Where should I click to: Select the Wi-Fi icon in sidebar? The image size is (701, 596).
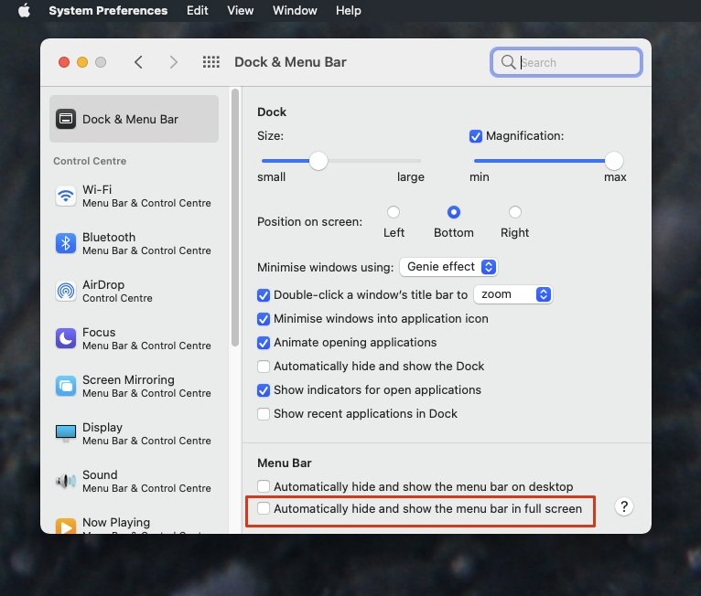(x=66, y=196)
